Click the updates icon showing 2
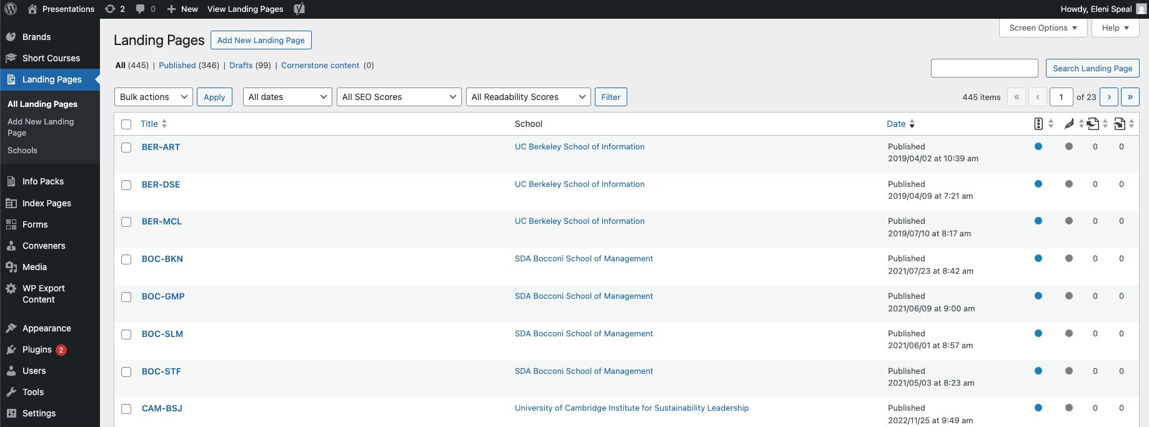Viewport: 1149px width, 427px height. pyautogui.click(x=114, y=9)
